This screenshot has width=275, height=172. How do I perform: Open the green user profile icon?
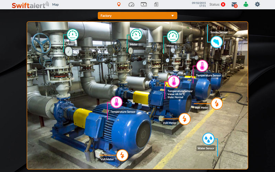click(x=246, y=4)
